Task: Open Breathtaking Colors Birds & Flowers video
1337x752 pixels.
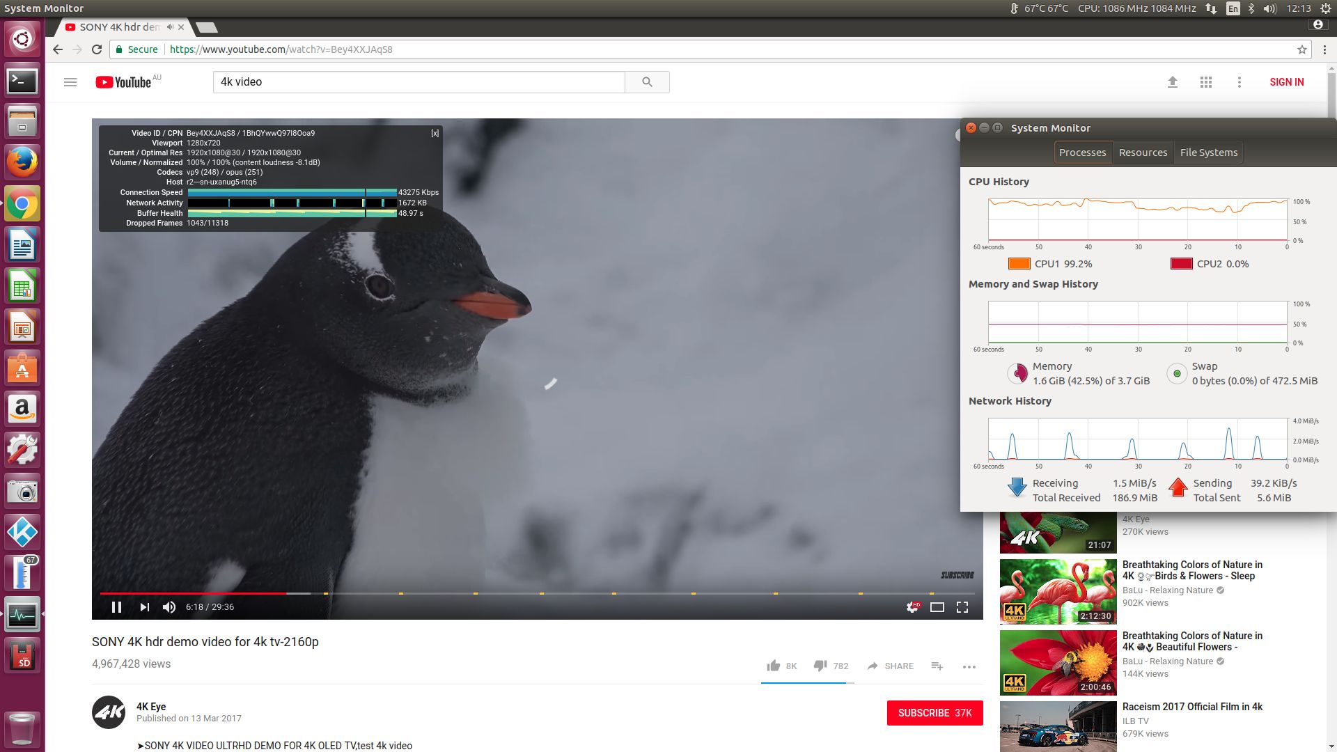Action: pos(1192,570)
